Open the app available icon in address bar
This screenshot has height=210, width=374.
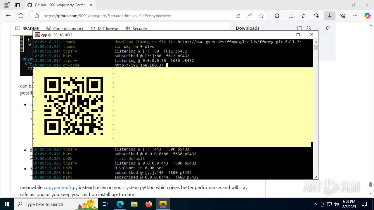[x=238, y=16]
